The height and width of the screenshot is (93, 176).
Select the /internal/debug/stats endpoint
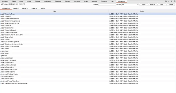coord(88,74)
